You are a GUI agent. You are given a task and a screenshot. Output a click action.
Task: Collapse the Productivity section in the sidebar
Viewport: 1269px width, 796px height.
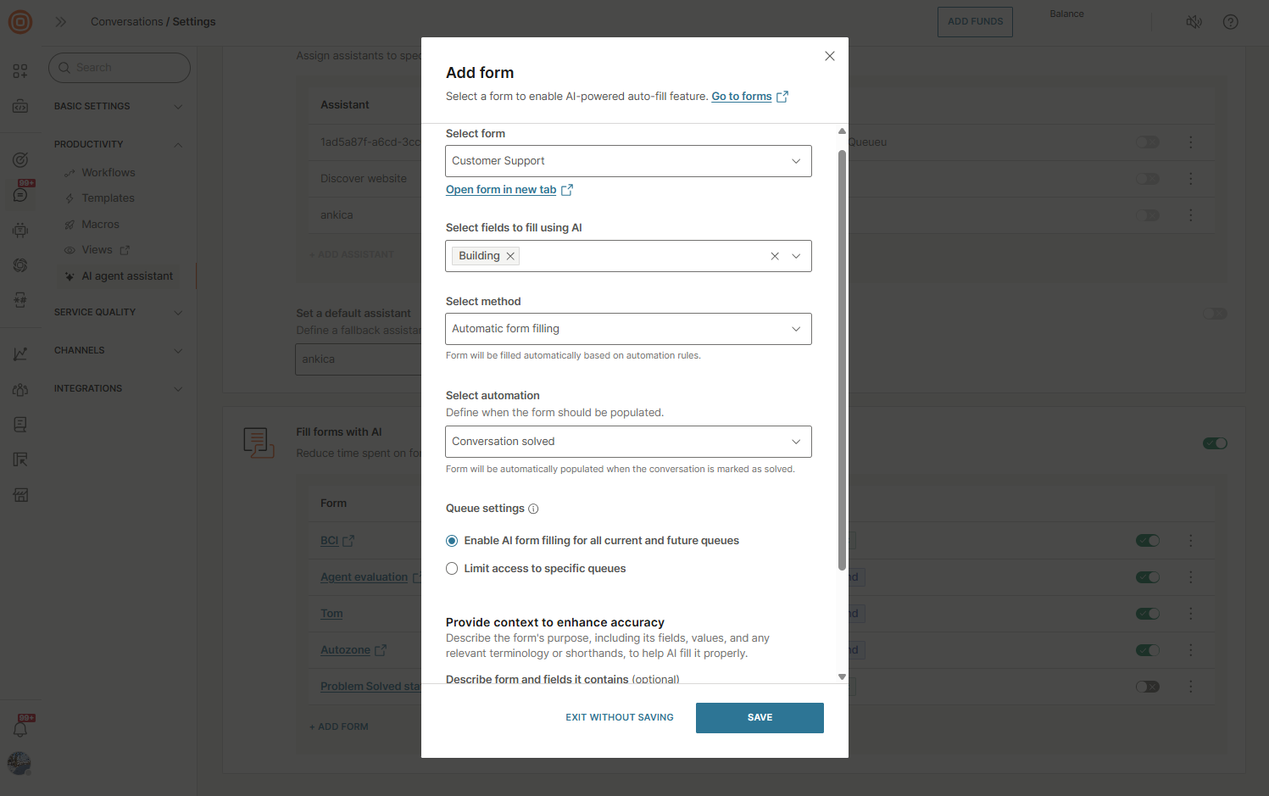(x=178, y=143)
